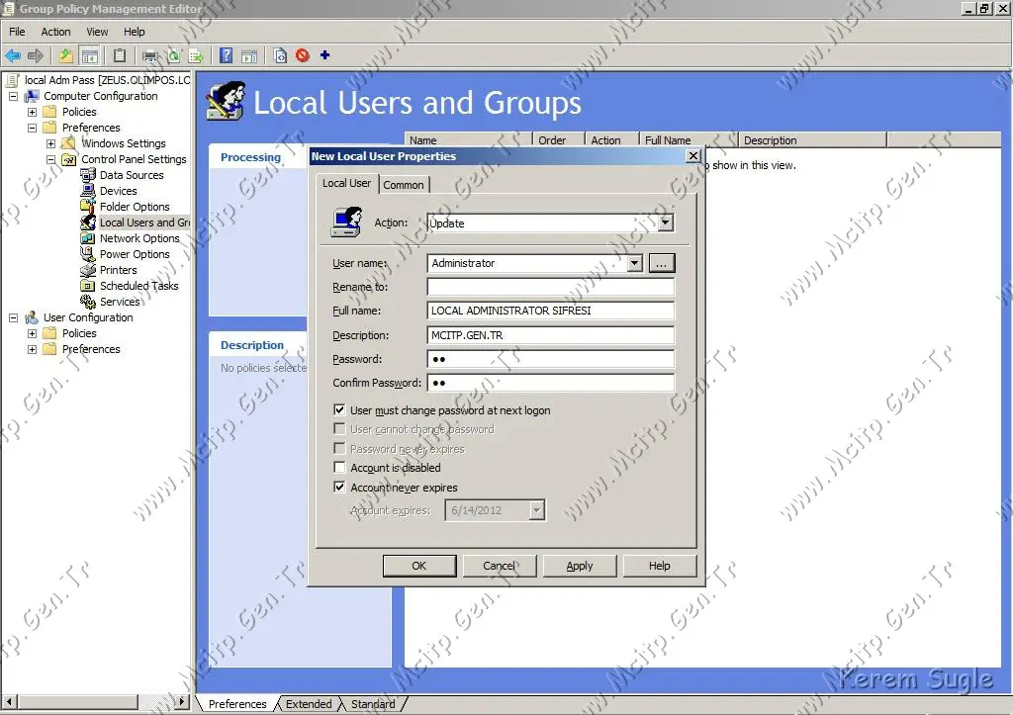This screenshot has height=715, width=1013.
Task: Toggle 'Password never expires' checkbox
Action: pos(339,448)
